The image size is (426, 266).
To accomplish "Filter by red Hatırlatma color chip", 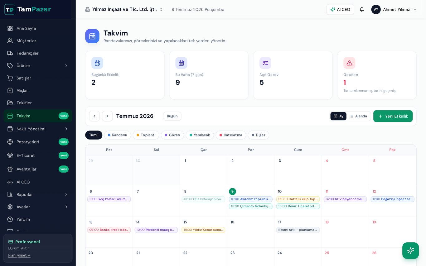I will click(x=231, y=135).
